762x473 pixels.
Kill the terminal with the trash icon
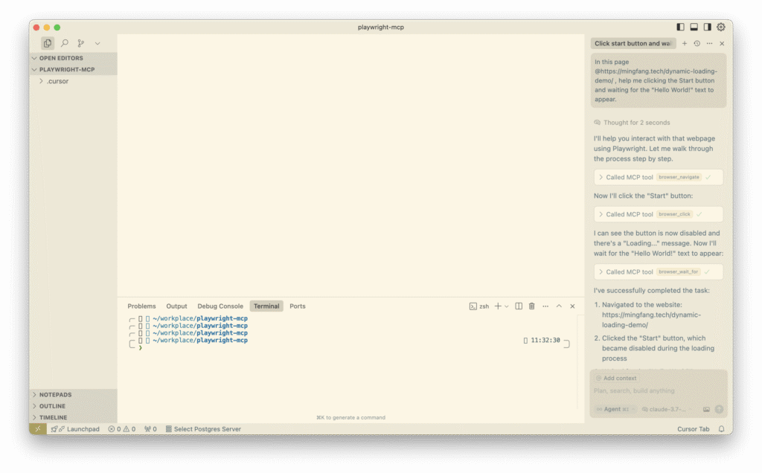pos(532,306)
